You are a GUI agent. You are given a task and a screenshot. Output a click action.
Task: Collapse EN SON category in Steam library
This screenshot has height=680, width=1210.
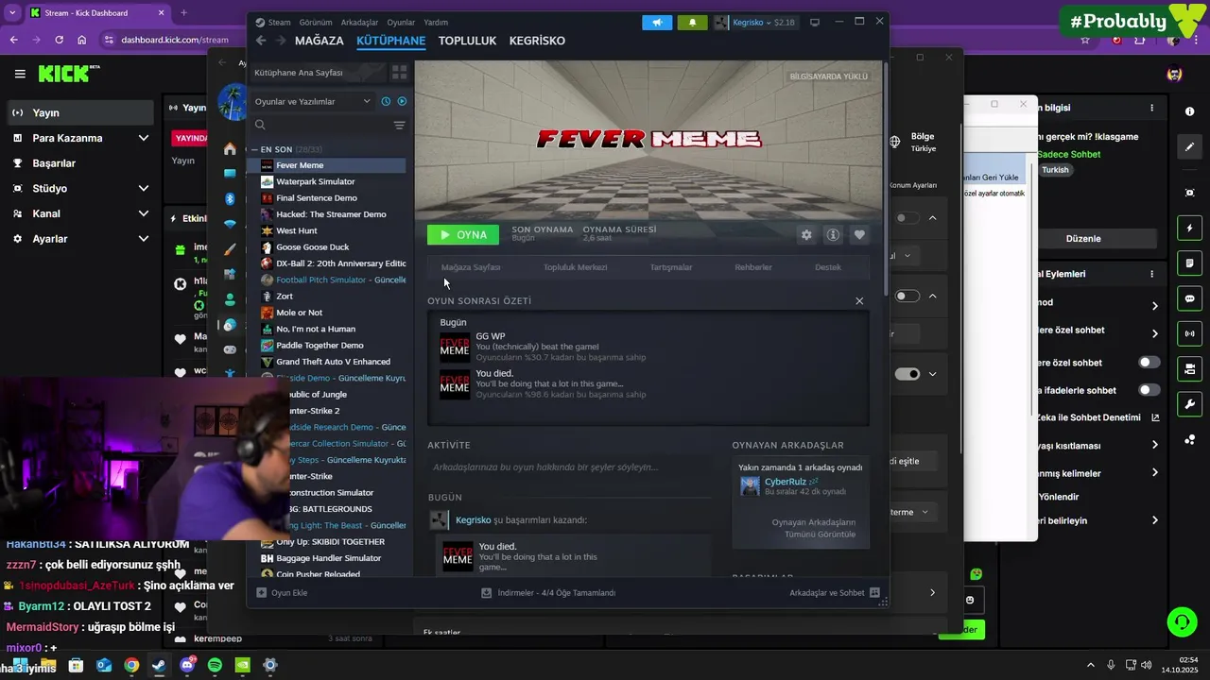click(x=254, y=149)
